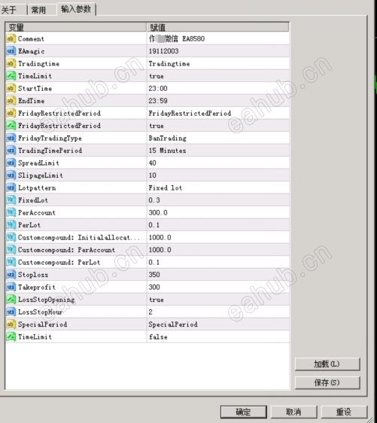Select the Takeprofit variable name
Viewport: 377px width, 423px height.
(x=37, y=287)
